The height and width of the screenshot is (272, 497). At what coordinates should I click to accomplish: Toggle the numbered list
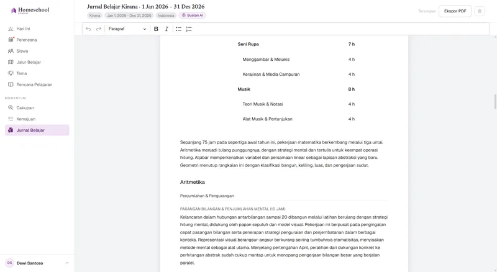189,29
